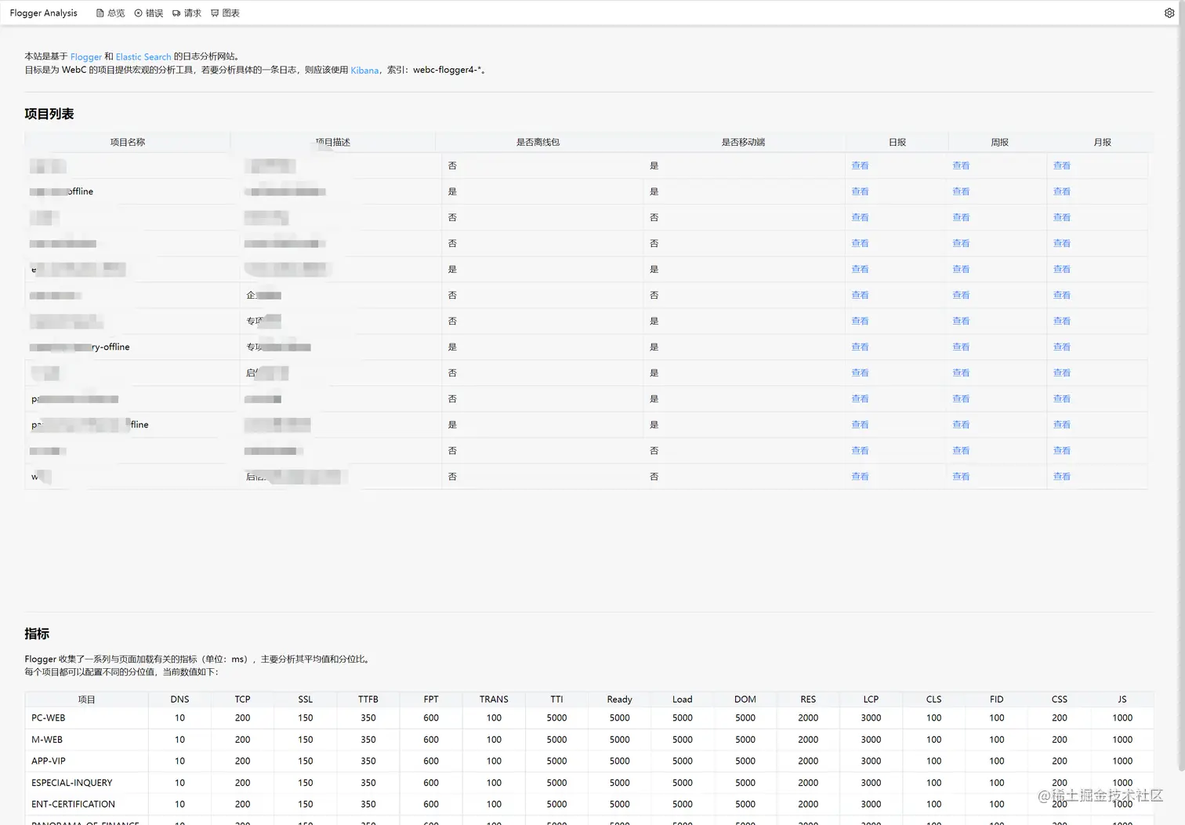The image size is (1185, 825).
Task: View monthly report for description starting 企
Action: [1062, 295]
